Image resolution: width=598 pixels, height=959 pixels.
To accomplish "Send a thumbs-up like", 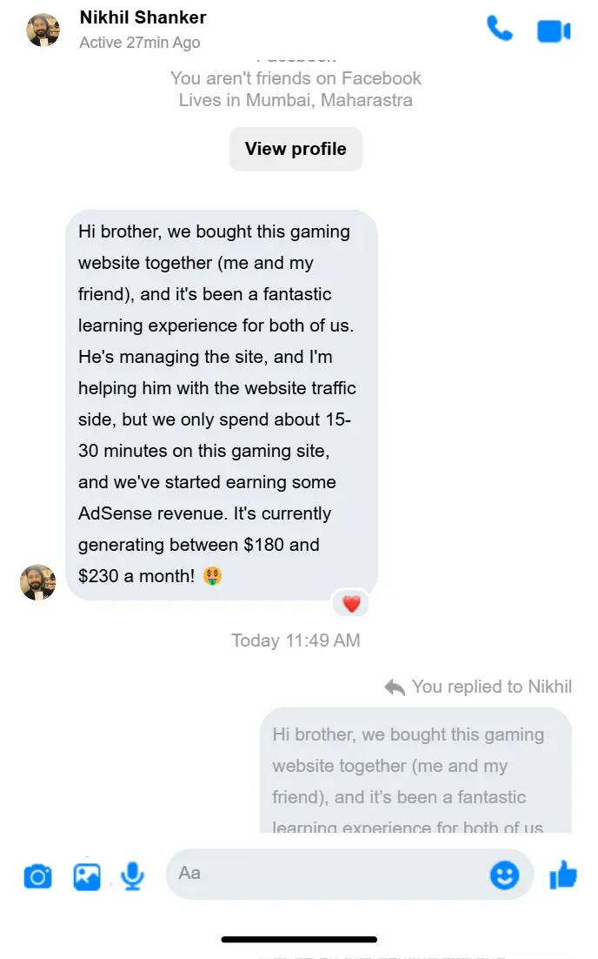I will pos(563,875).
